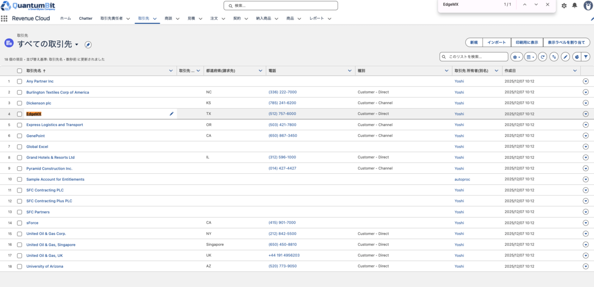Sort by the 種別 column header
This screenshot has height=287, width=594.
tap(361, 71)
